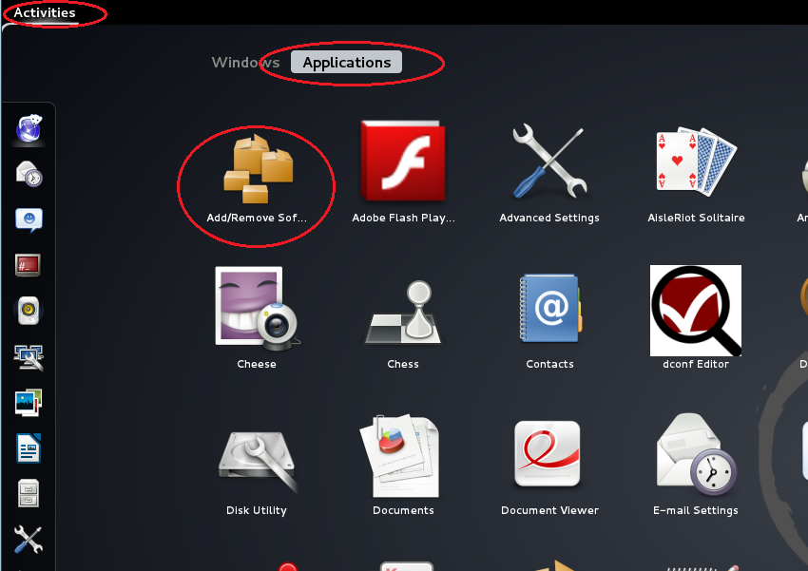This screenshot has height=571, width=808.
Task: Switch to the Windows tab
Action: point(245,63)
